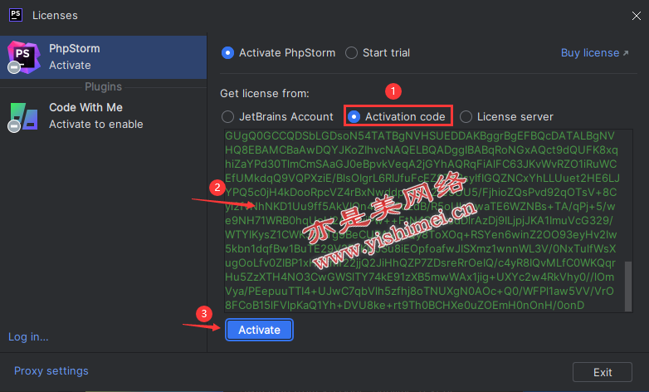
Task: Click the Log in… link
Action: 28,337
